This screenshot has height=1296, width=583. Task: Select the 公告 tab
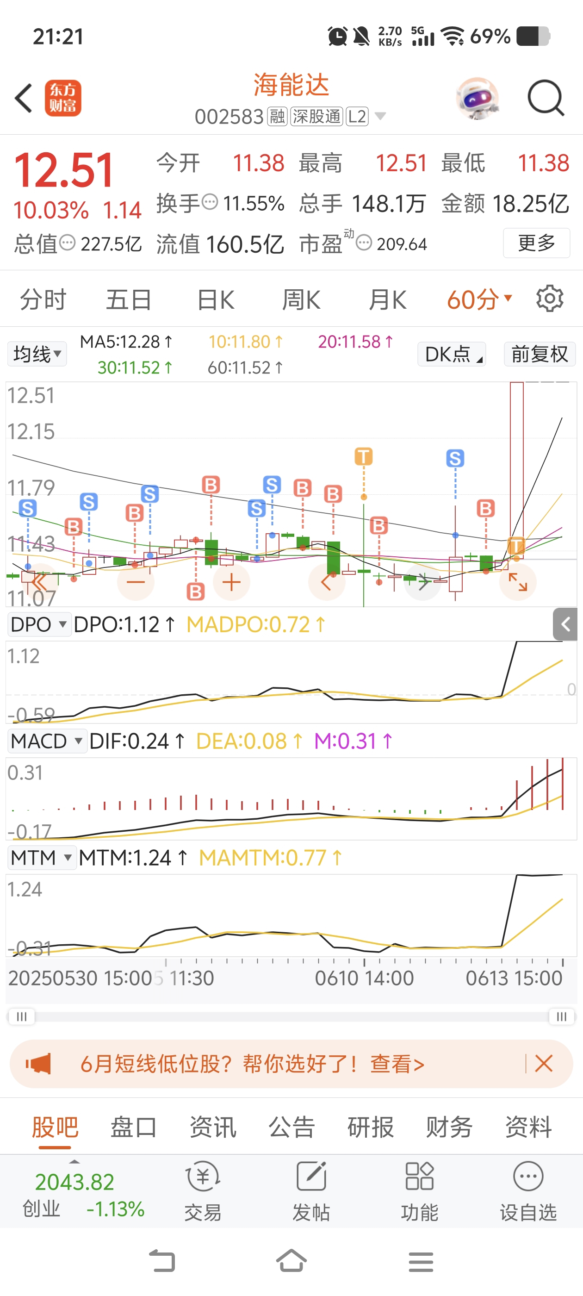click(292, 1127)
